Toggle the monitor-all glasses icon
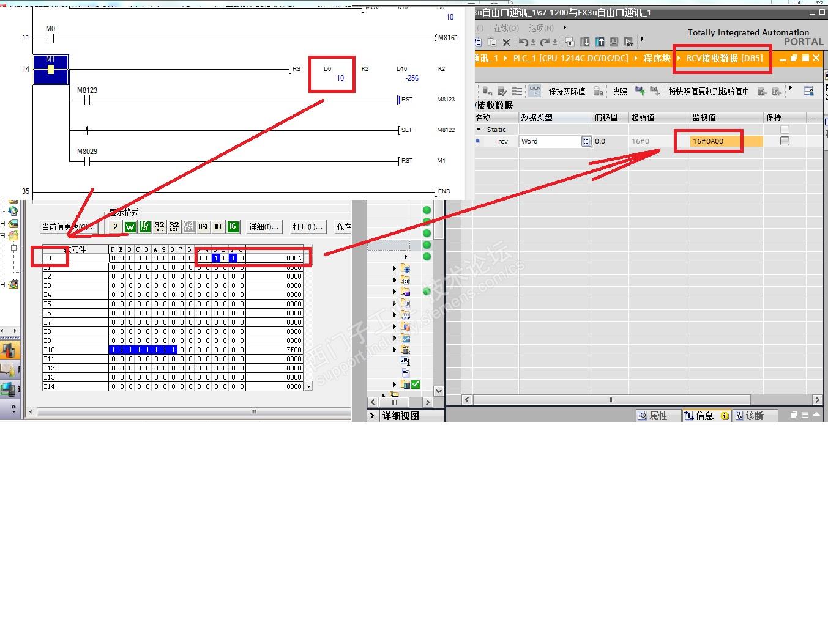The image size is (828, 626). pos(535,91)
